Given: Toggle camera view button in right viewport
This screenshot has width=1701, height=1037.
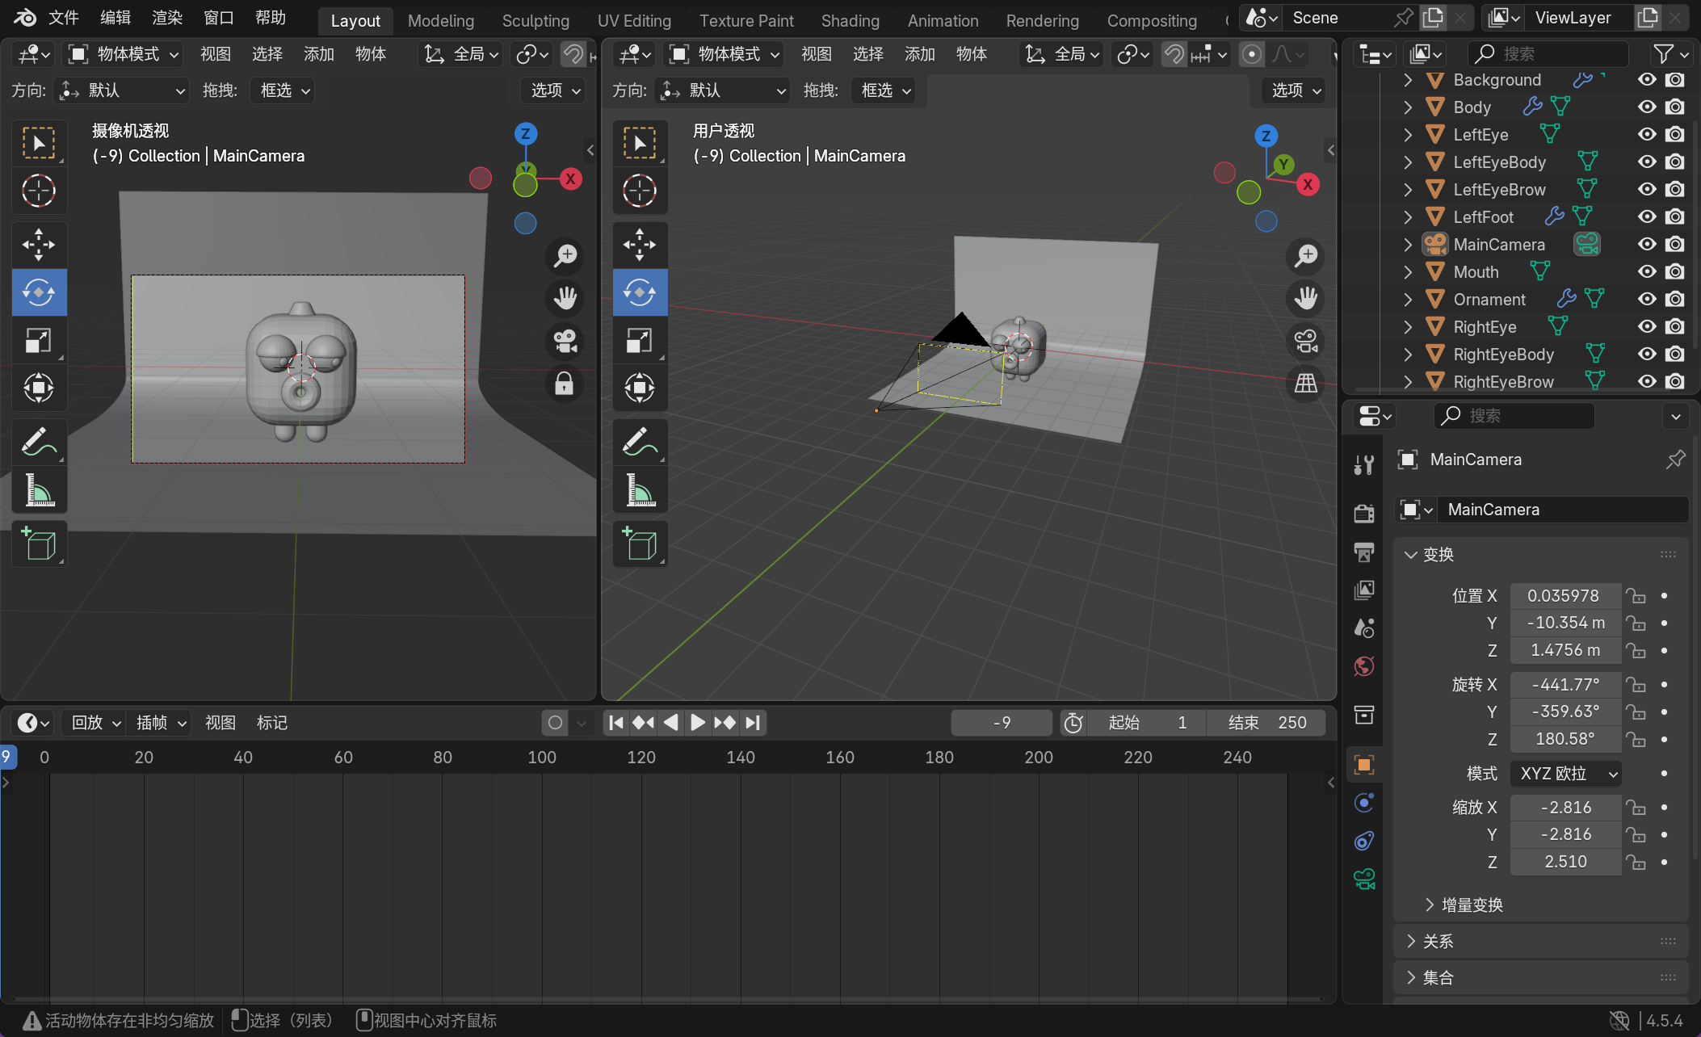Looking at the screenshot, I should [x=1305, y=341].
